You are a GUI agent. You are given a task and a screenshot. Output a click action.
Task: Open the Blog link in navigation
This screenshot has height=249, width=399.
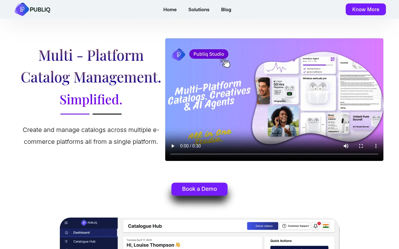(x=226, y=10)
